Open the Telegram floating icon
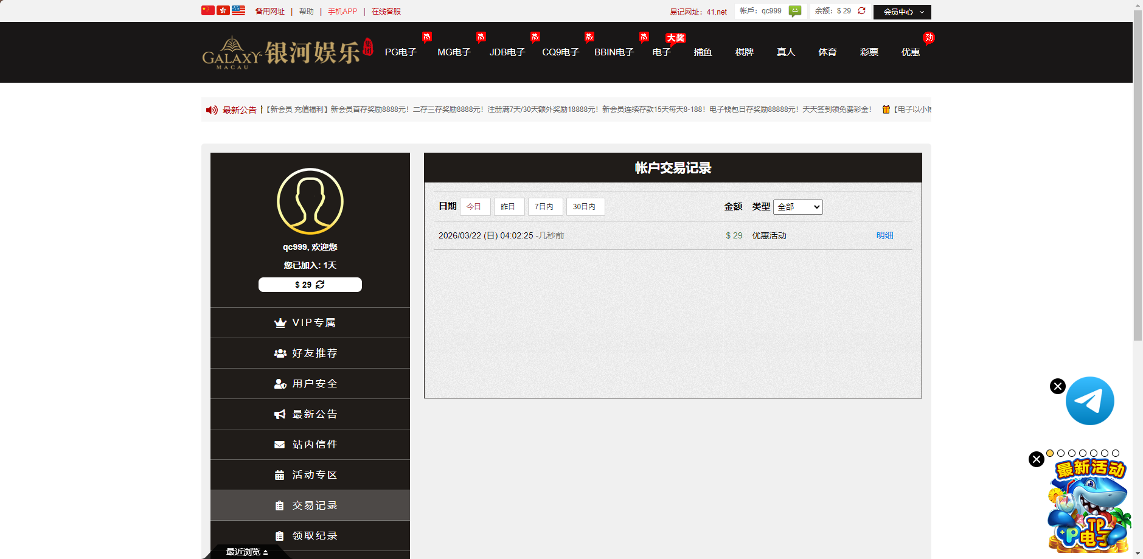Screen dimensions: 1143x559 (1089, 401)
